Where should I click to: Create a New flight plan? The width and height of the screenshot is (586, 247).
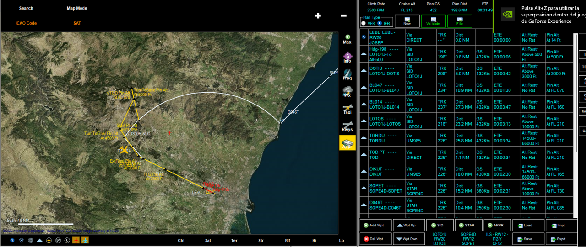(x=407, y=21)
